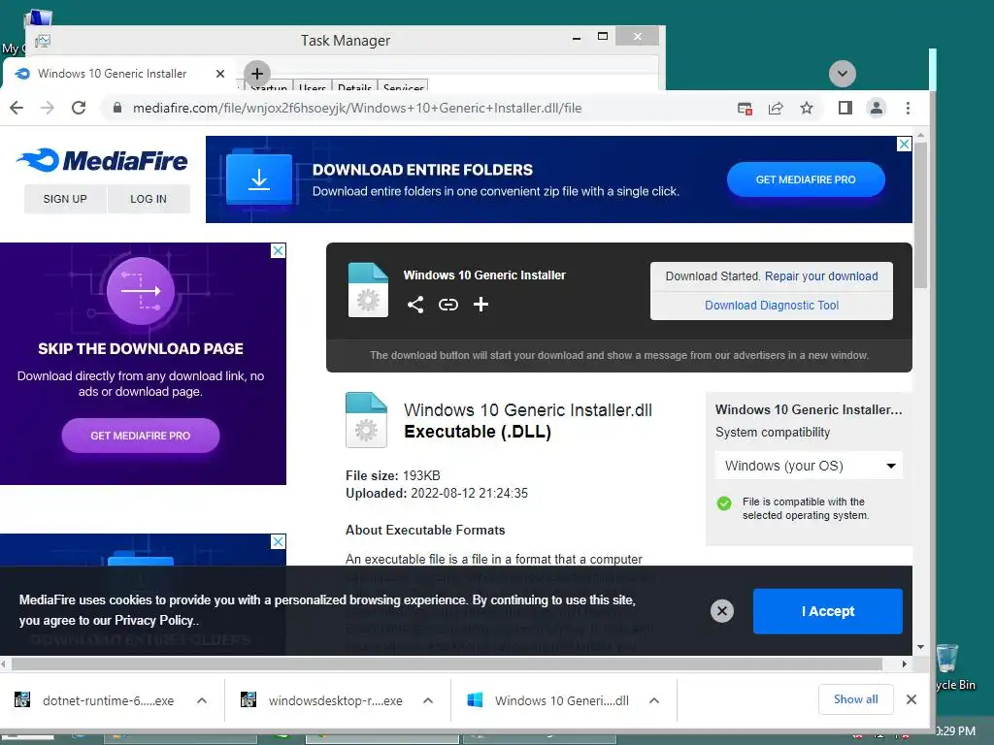Image resolution: width=994 pixels, height=745 pixels.
Task: Click the File size 193KB text
Action: coord(392,475)
